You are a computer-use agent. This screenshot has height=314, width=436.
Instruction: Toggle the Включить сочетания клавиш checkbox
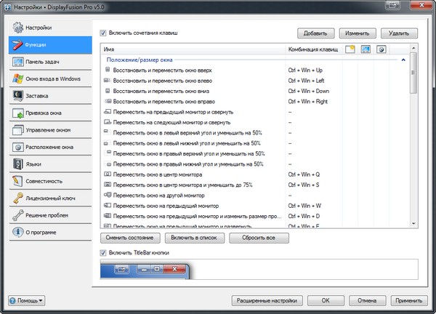(103, 33)
